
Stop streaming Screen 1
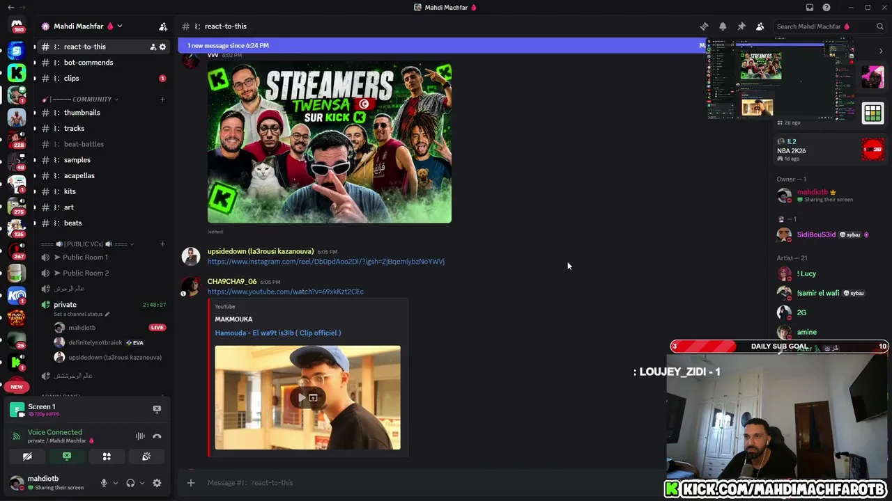coord(157,409)
